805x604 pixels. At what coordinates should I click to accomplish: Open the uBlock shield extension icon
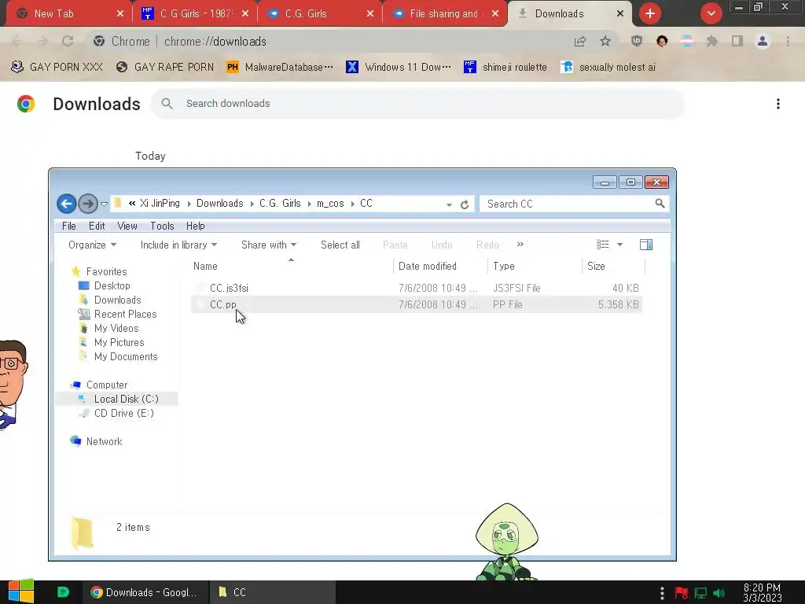pos(637,41)
